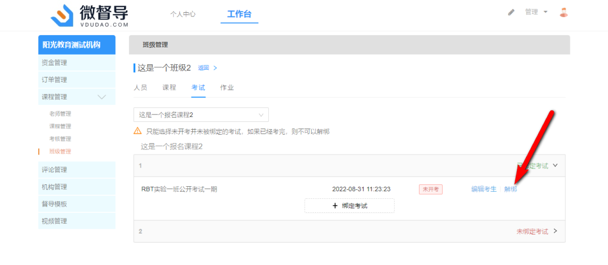This screenshot has height=265, width=608.
Task: Click the 这是一个班级2 class title
Action: [x=164, y=68]
